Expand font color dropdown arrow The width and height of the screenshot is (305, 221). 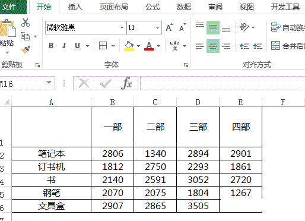click(x=158, y=46)
